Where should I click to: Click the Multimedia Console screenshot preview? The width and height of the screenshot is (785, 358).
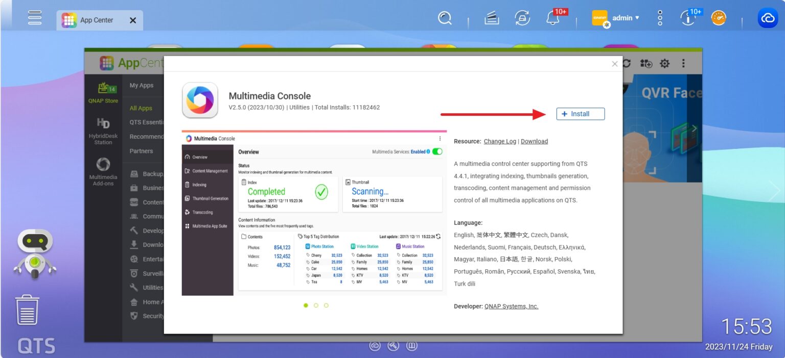tap(314, 213)
